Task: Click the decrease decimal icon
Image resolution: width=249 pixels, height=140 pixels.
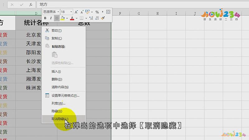Action: coord(97,18)
